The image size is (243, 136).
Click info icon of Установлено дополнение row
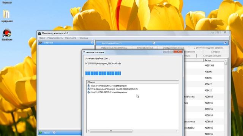pyautogui.click(x=88, y=89)
